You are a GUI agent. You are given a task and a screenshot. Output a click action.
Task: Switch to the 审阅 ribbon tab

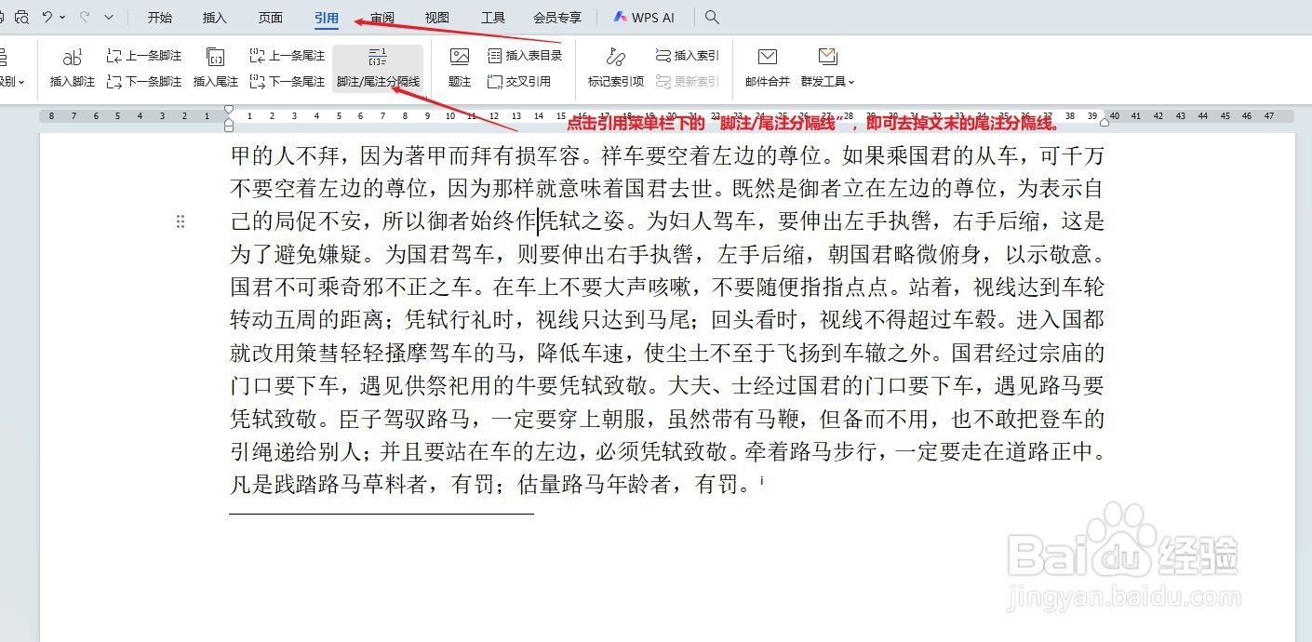[x=382, y=17]
